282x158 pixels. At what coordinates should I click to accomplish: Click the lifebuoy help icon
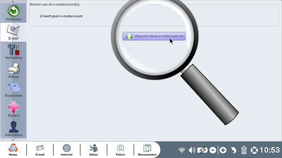click(254, 150)
